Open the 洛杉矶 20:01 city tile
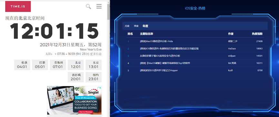The image size is (279, 117). [75, 77]
